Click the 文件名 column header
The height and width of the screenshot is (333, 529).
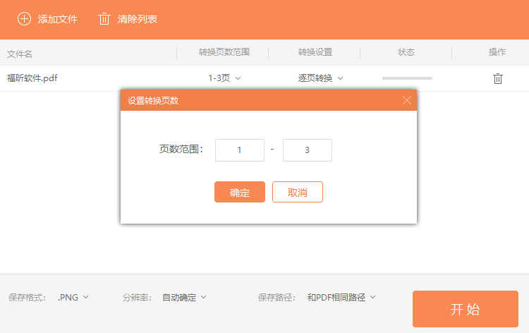(x=20, y=54)
